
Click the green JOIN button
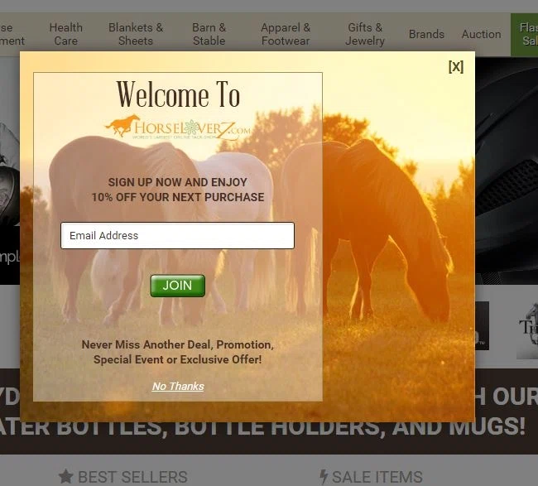178,286
